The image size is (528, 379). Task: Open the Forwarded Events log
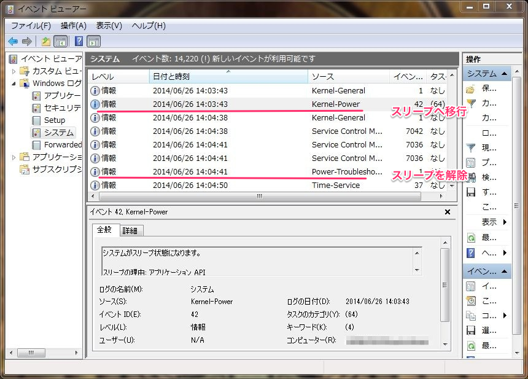coord(56,145)
